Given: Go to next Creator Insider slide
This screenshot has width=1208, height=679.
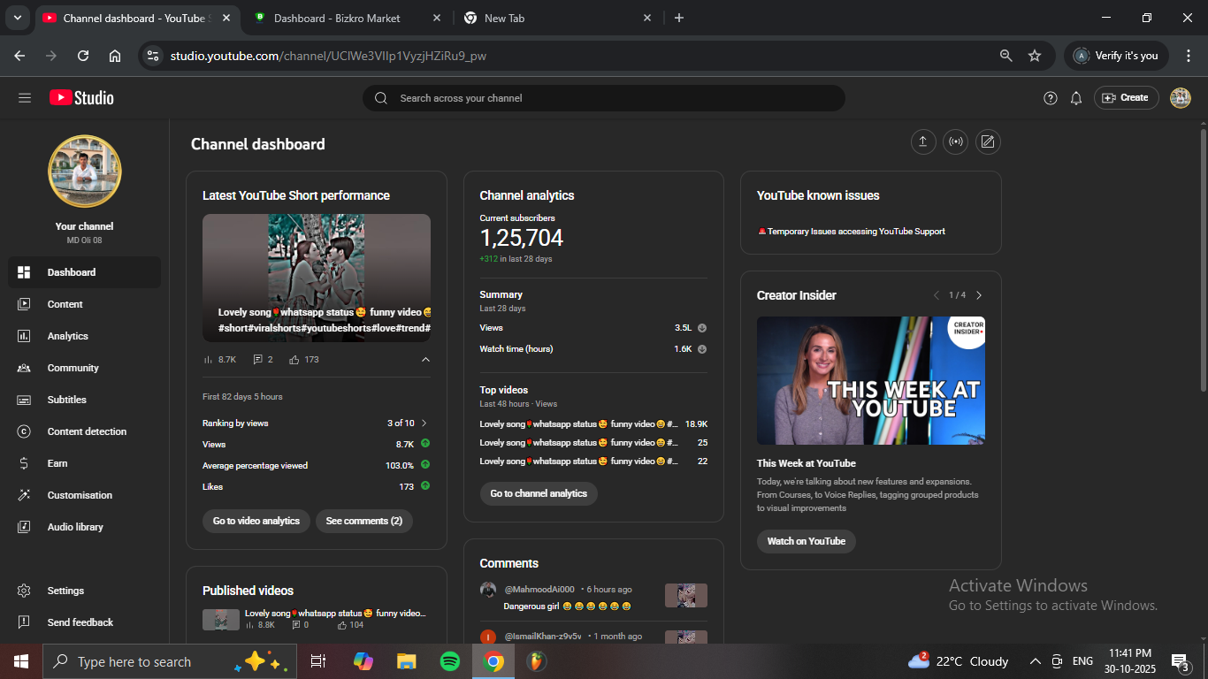Looking at the screenshot, I should 979,295.
